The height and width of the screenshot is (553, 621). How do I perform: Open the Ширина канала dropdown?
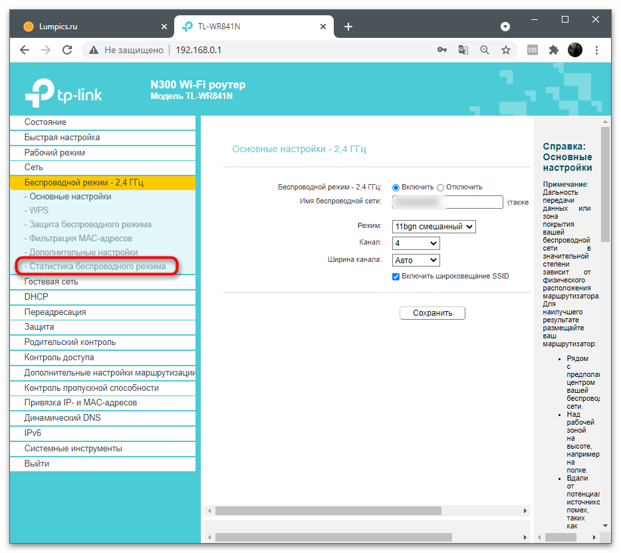click(416, 260)
